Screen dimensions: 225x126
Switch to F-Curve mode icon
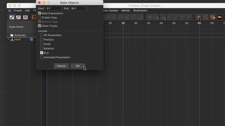pos(19,17)
